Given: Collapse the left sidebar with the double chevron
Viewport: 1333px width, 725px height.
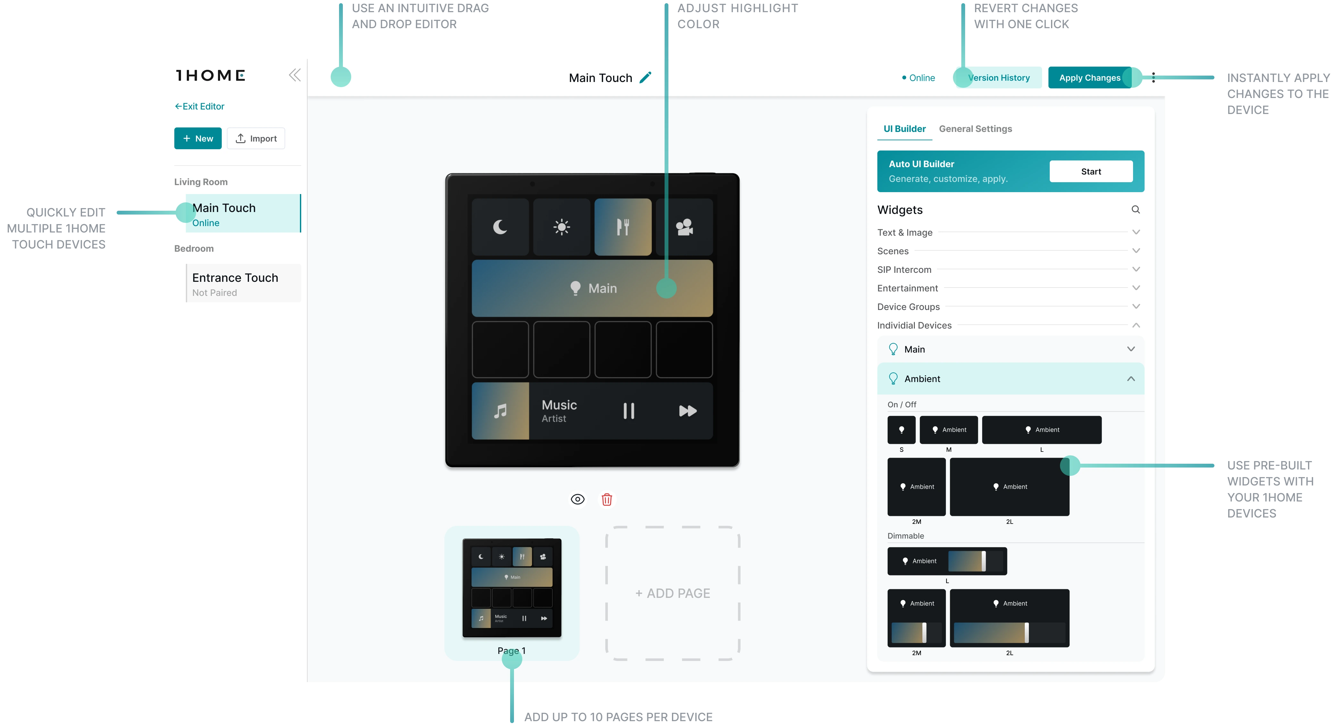Looking at the screenshot, I should coord(294,75).
